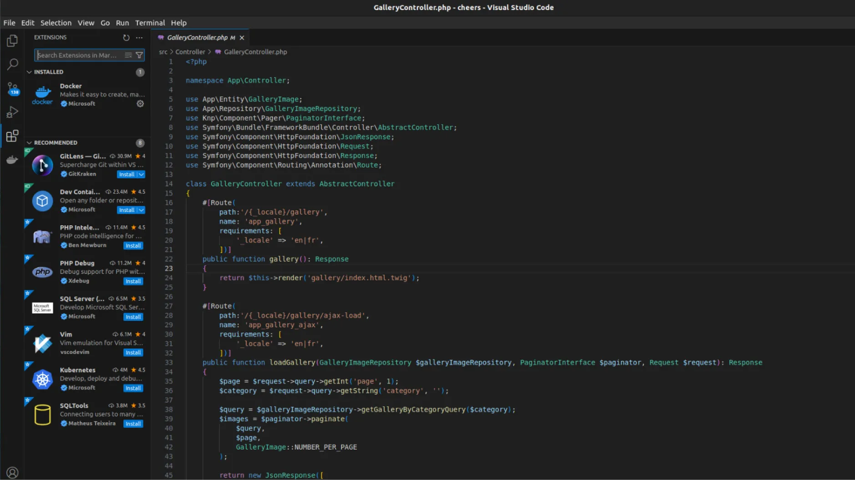Install the Kubernetes extension
855x480 pixels.
[x=133, y=388]
